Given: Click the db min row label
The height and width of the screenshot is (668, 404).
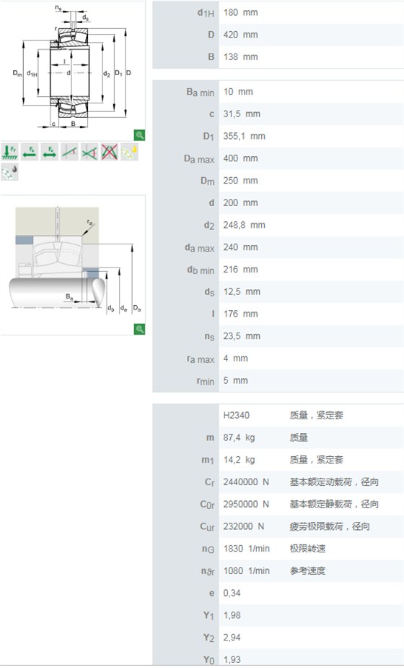Looking at the screenshot, I should [x=201, y=270].
